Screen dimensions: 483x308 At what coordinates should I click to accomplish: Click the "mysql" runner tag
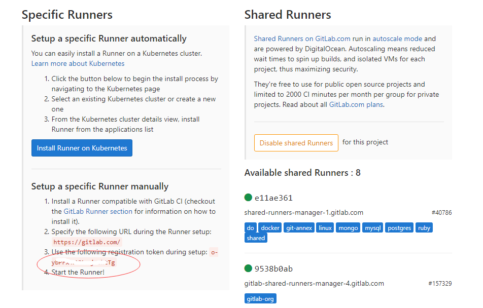[x=373, y=227]
